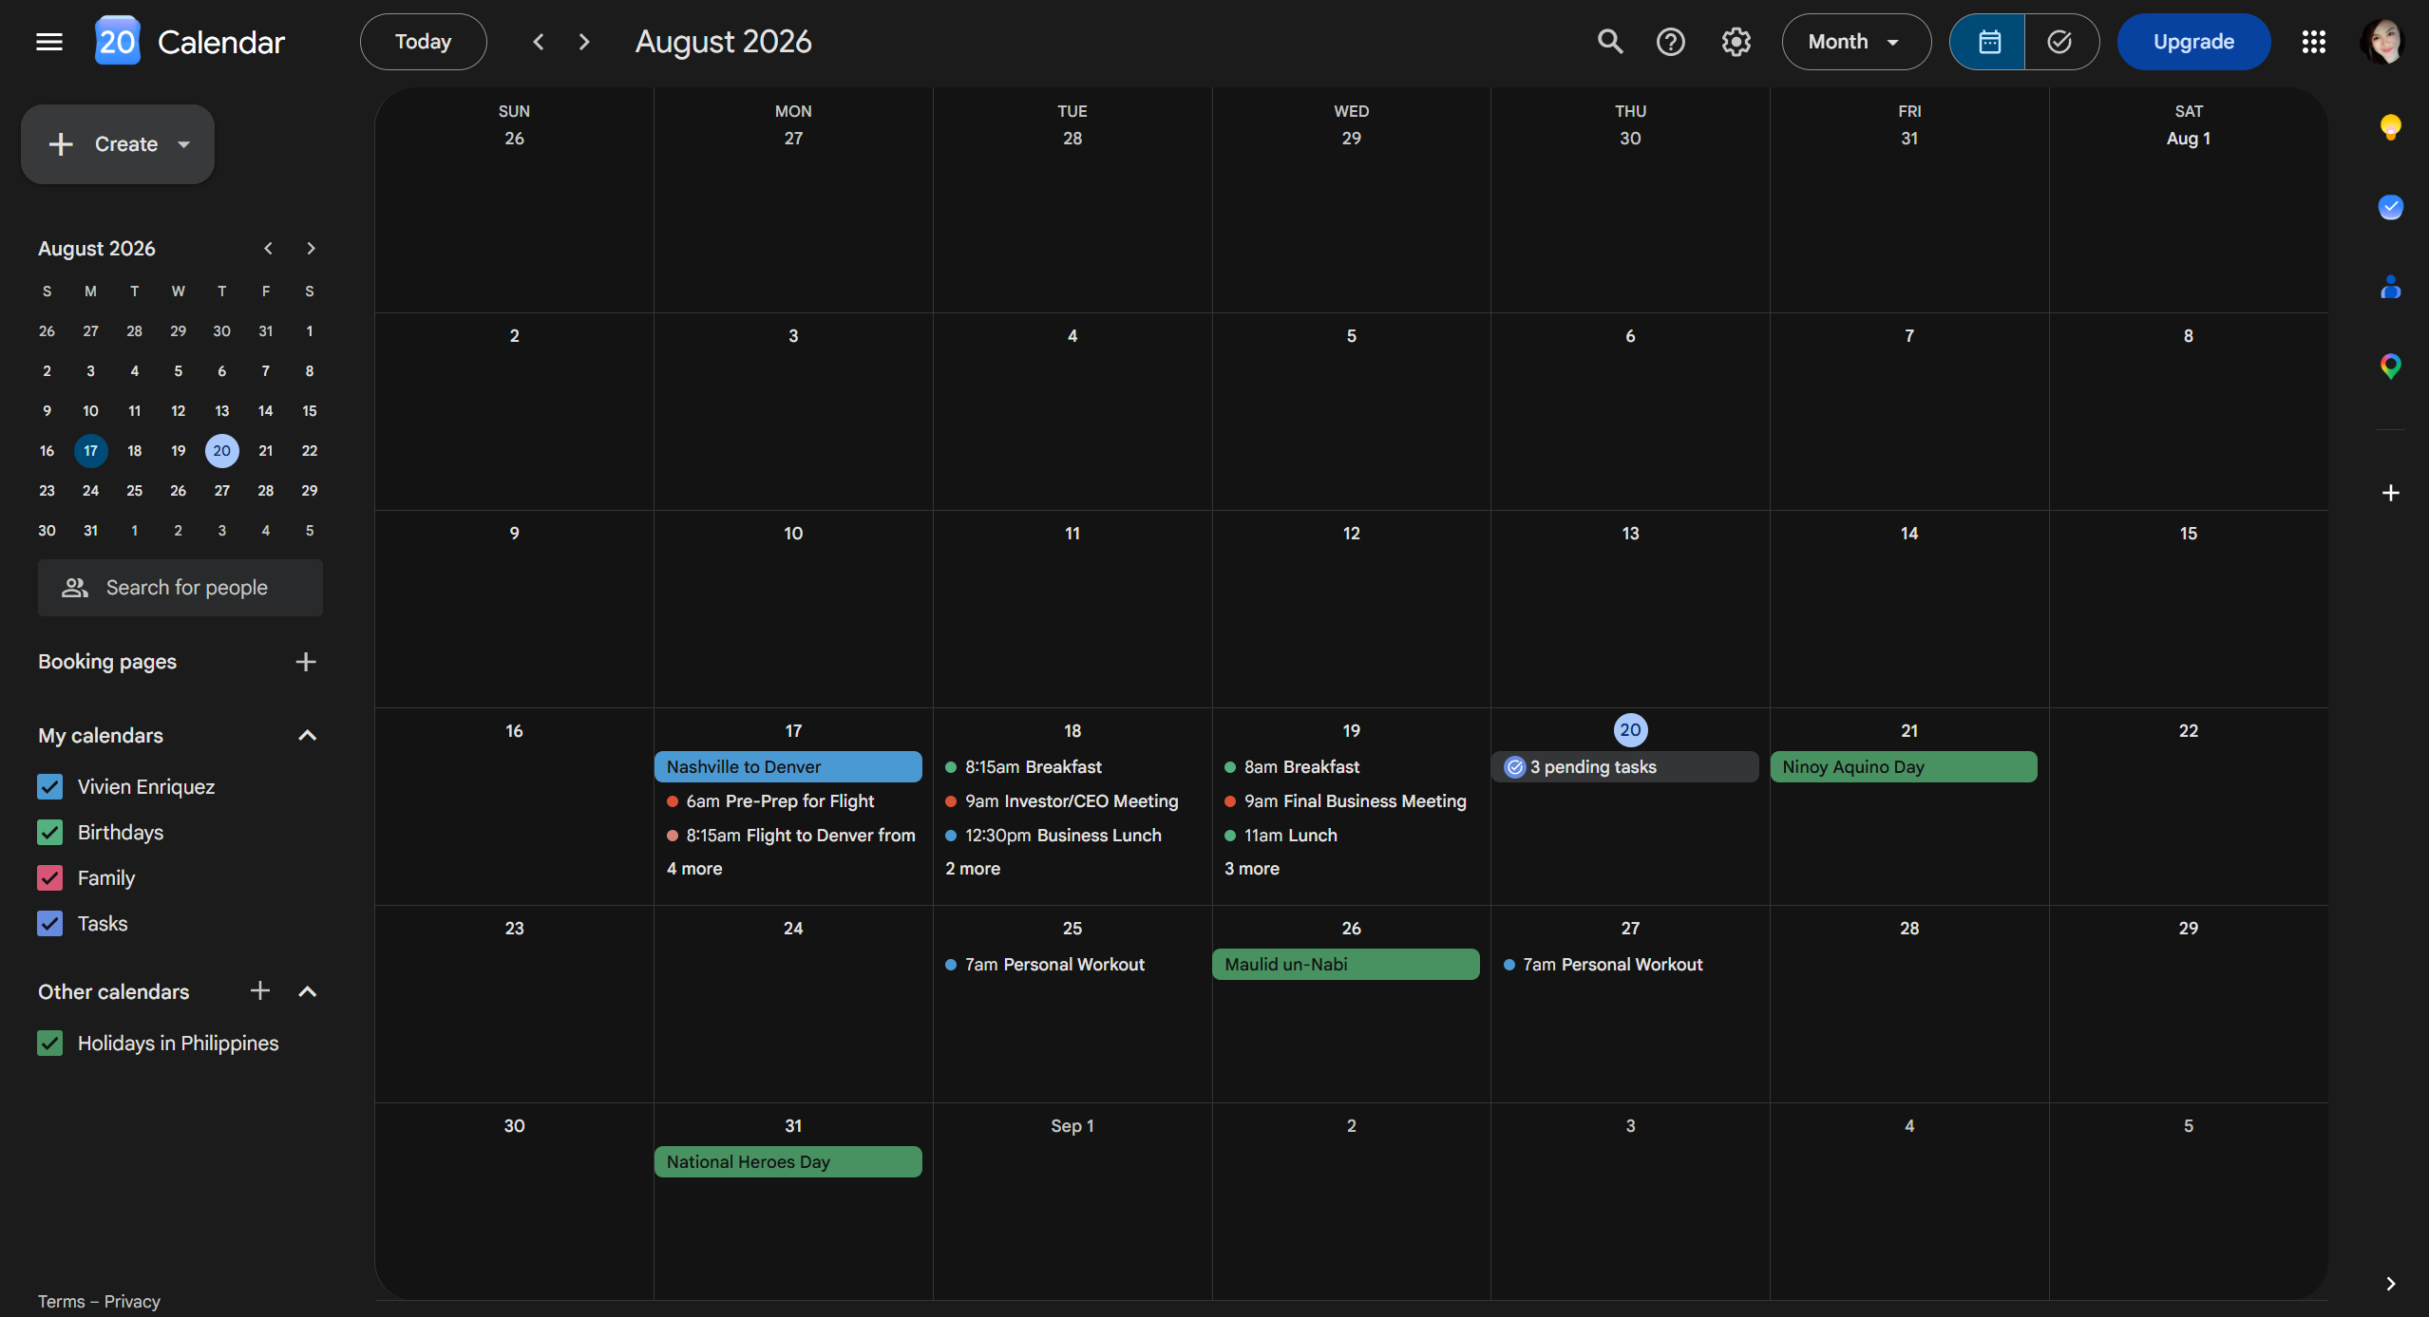2429x1317 pixels.
Task: Open the account profile picture
Action: coord(2383,42)
